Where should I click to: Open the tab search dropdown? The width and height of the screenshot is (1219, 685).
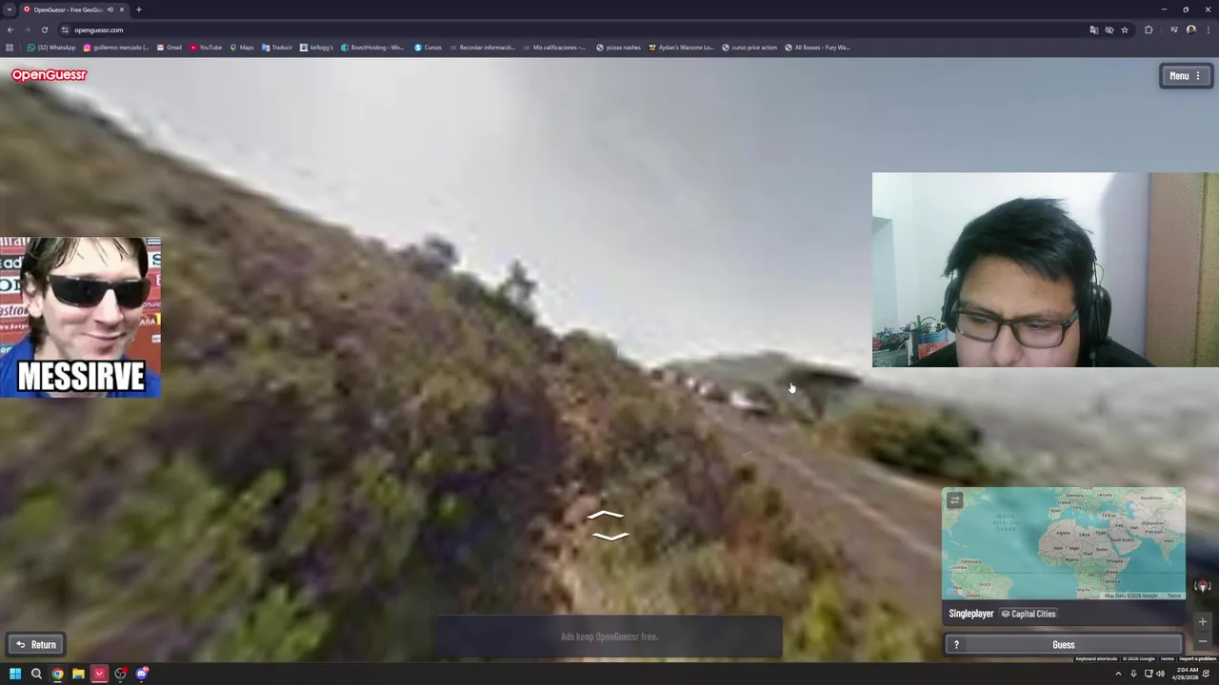10,10
